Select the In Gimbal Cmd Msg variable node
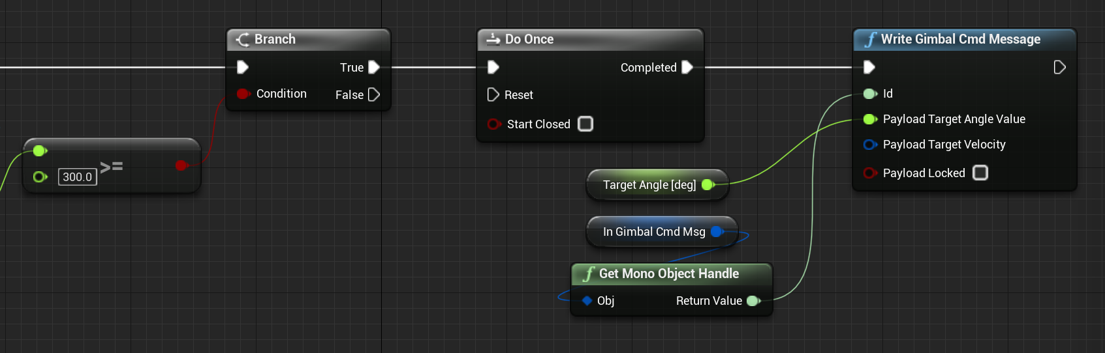 click(653, 232)
